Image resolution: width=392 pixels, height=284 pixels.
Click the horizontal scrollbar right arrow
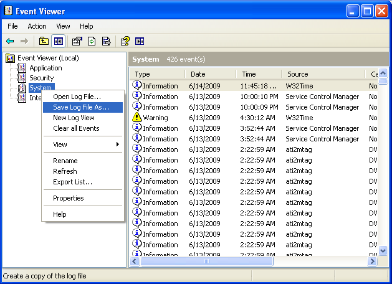[x=373, y=262]
